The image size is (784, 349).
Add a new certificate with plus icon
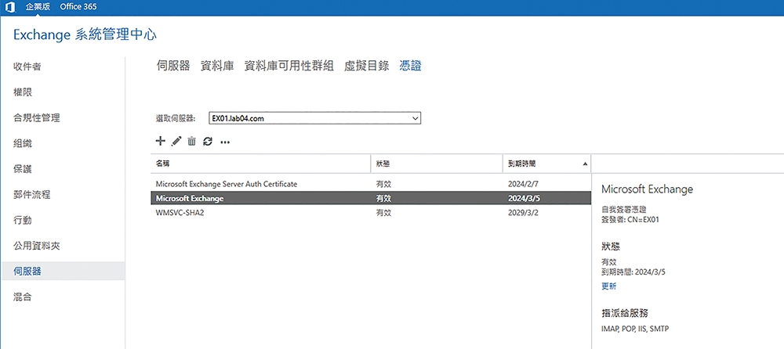pos(160,142)
